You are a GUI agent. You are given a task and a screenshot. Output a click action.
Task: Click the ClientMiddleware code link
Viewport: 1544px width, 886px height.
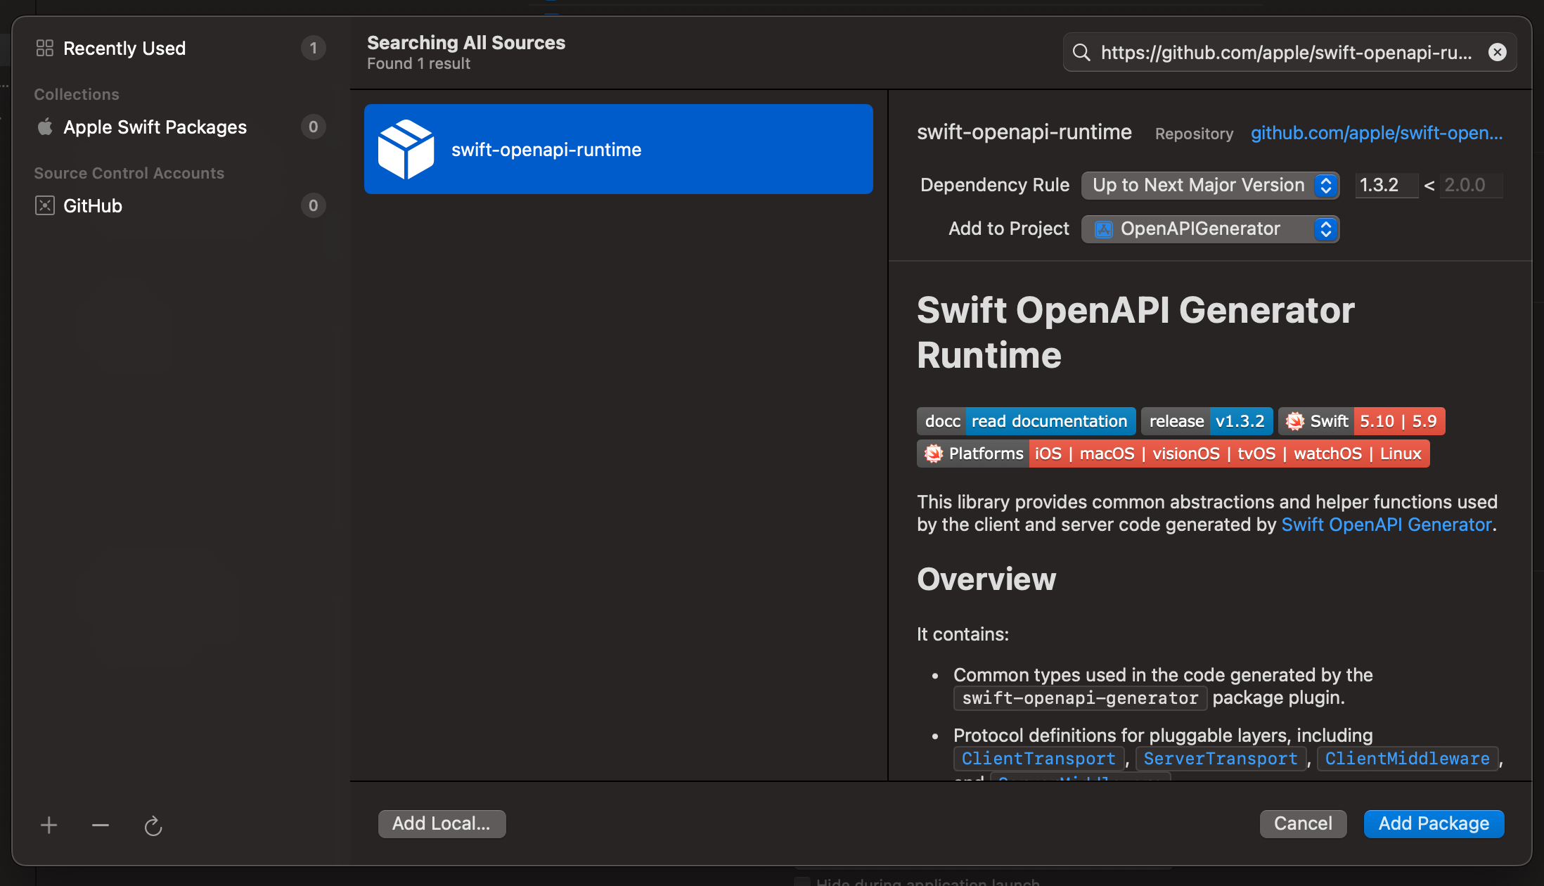coord(1408,759)
